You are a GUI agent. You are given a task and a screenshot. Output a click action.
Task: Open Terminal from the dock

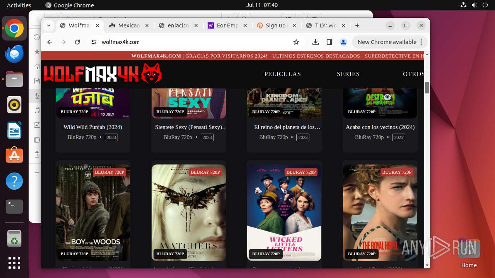pyautogui.click(x=14, y=207)
